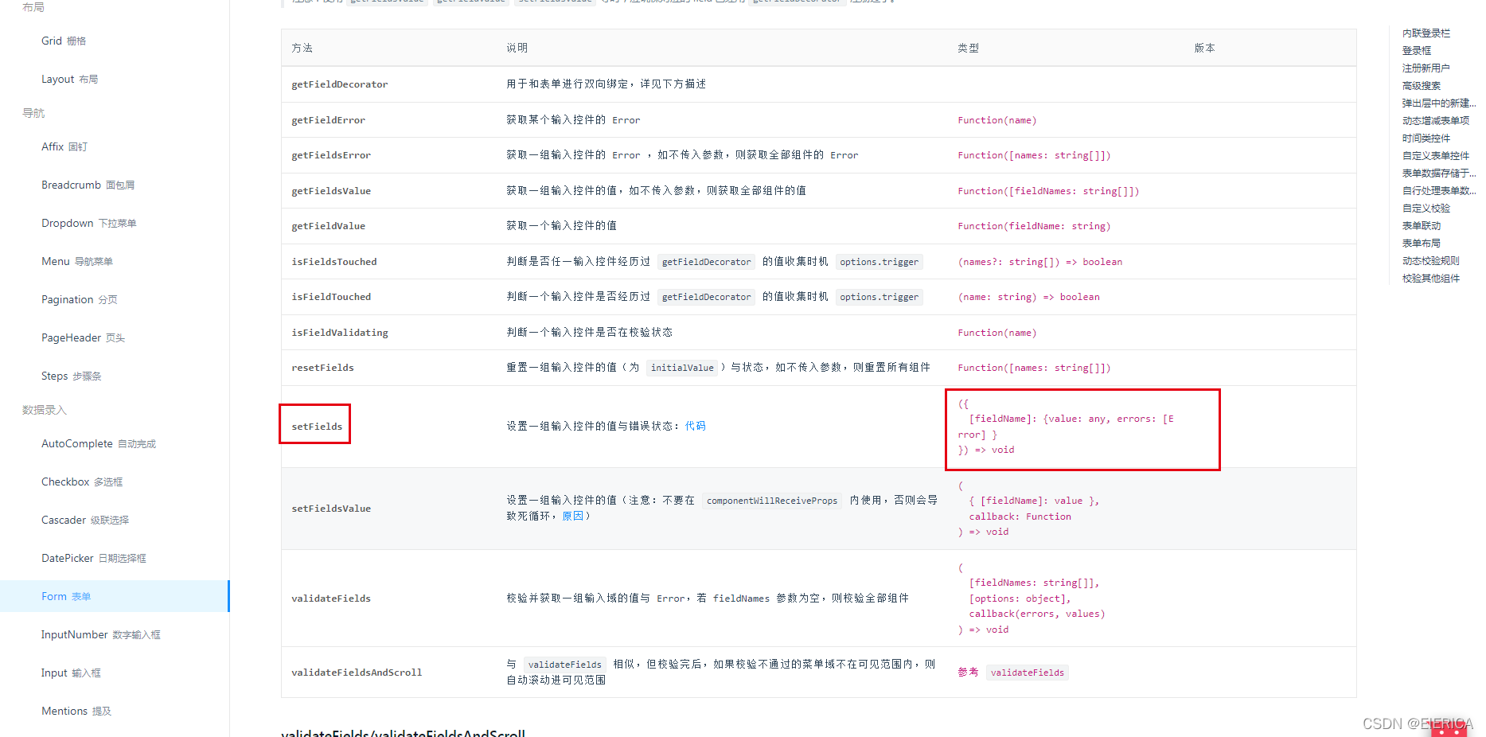Click the 原因 link in setFieldsValue row
This screenshot has width=1486, height=737.
573,516
